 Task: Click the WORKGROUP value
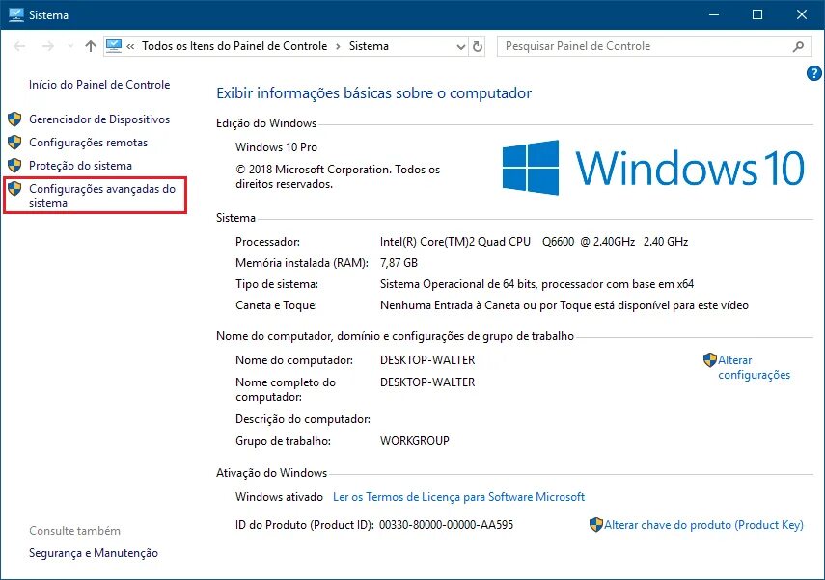[x=415, y=440]
